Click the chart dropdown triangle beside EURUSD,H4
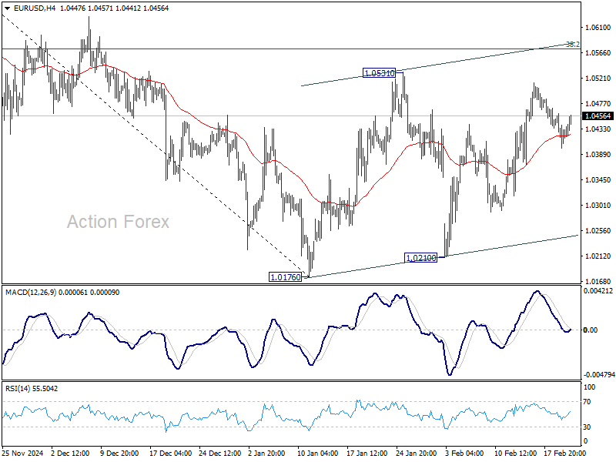The height and width of the screenshot is (462, 616). [7, 8]
